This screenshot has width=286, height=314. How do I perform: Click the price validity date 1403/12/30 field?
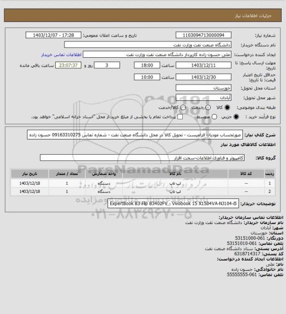(x=204, y=77)
